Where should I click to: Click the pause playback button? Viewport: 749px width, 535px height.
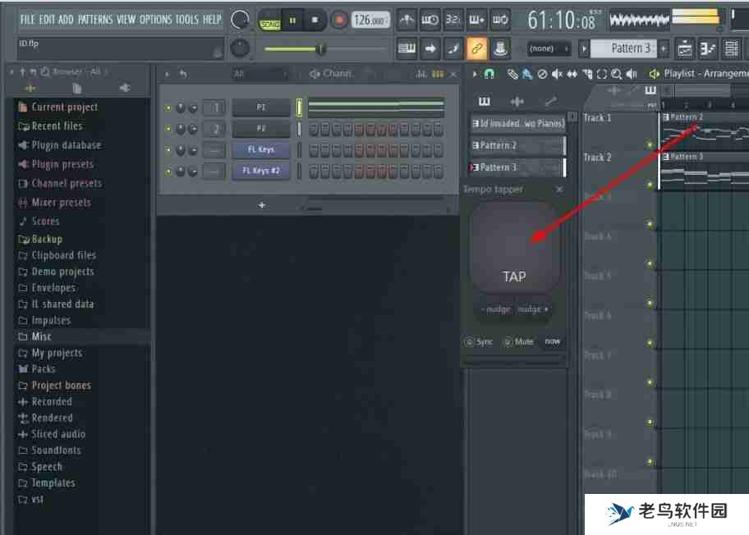tap(292, 20)
